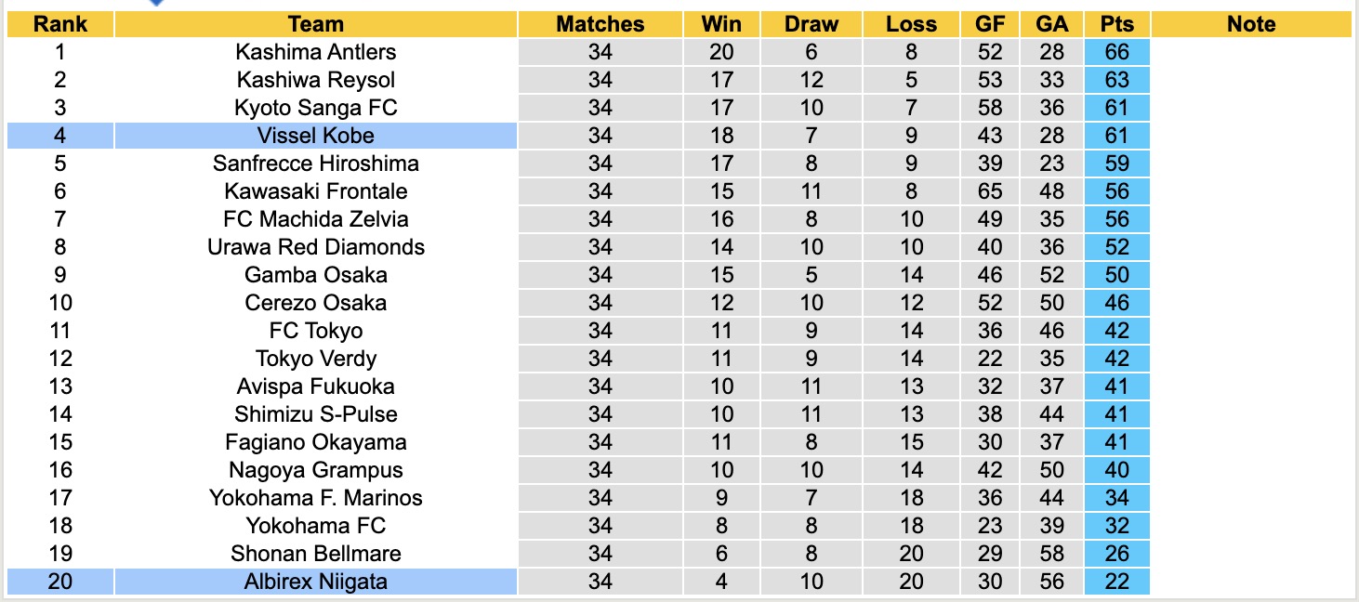Select the highlighted Vissel Kobe team row
This screenshot has width=1359, height=602.
click(x=315, y=136)
